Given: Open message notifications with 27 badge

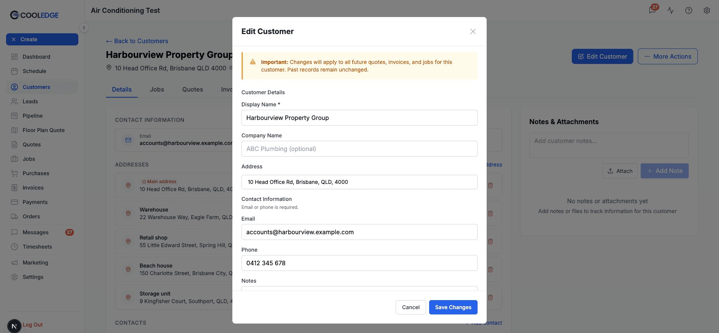Looking at the screenshot, I should 653,9.
